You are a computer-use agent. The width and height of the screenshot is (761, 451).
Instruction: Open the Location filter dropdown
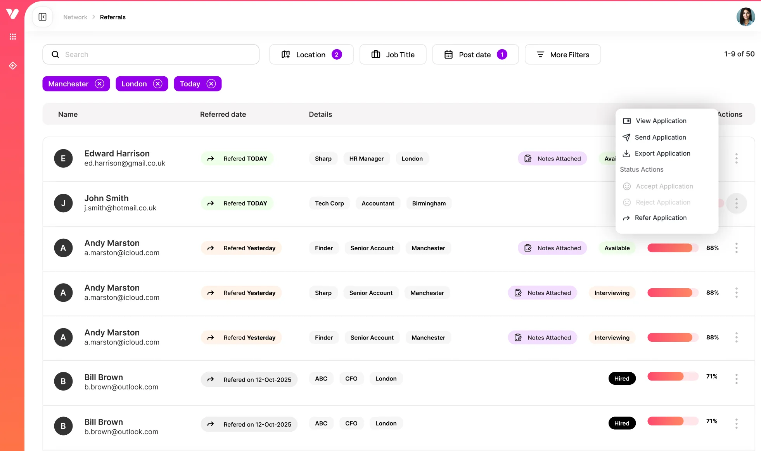[x=311, y=55]
